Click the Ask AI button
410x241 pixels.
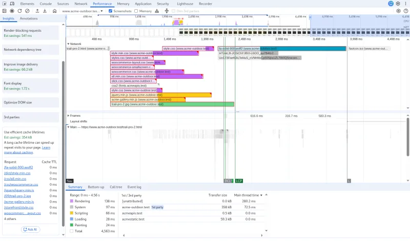coord(30,230)
